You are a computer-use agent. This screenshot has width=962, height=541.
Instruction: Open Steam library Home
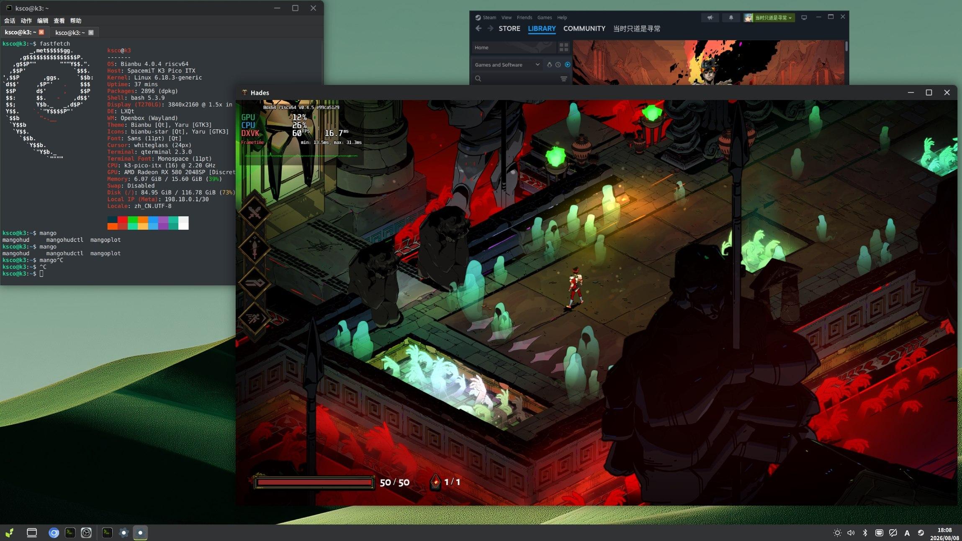coord(514,47)
